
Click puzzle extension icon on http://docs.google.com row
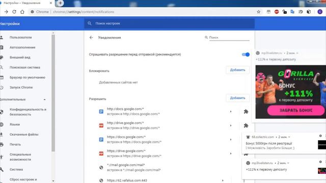coord(246,112)
